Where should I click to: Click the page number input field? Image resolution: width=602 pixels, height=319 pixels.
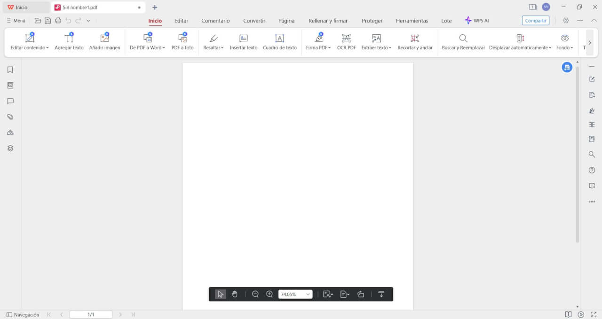coord(91,315)
